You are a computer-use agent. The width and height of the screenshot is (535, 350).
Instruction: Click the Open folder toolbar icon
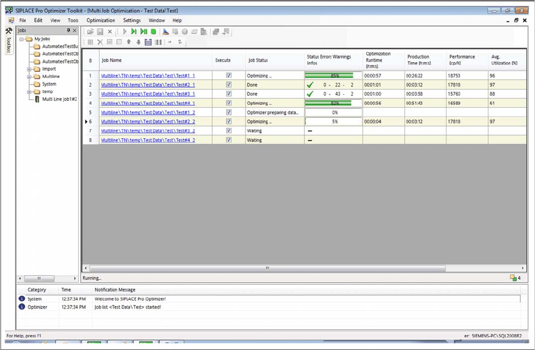tap(91, 32)
